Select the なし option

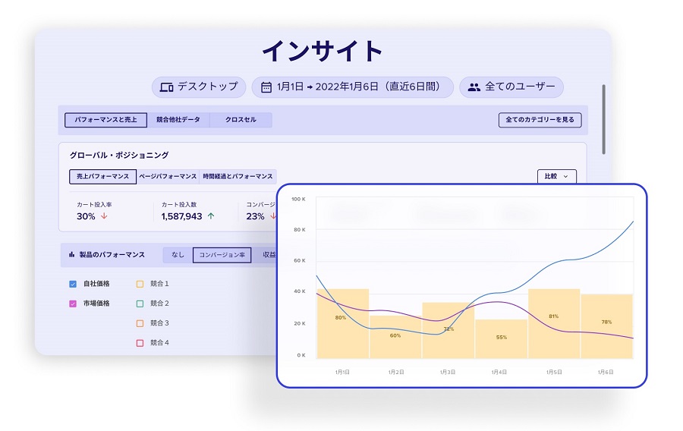click(178, 255)
